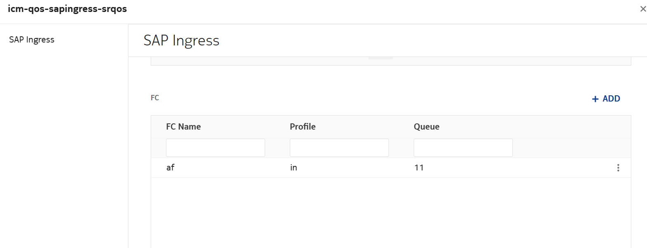Open the three-dot menu for af row
The image size is (647, 248).
point(618,168)
